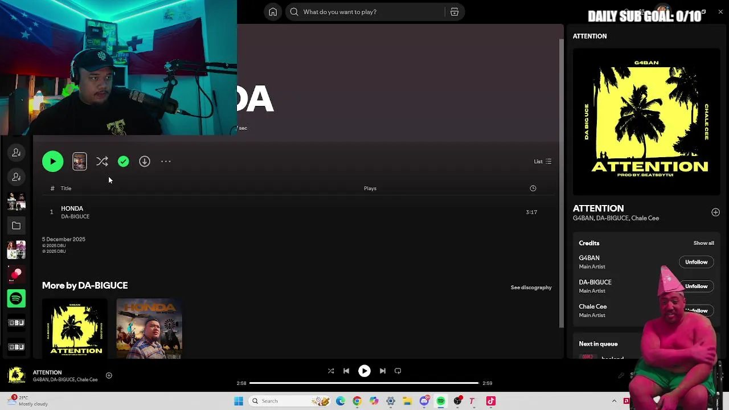Skip to next track in player bar

383,371
